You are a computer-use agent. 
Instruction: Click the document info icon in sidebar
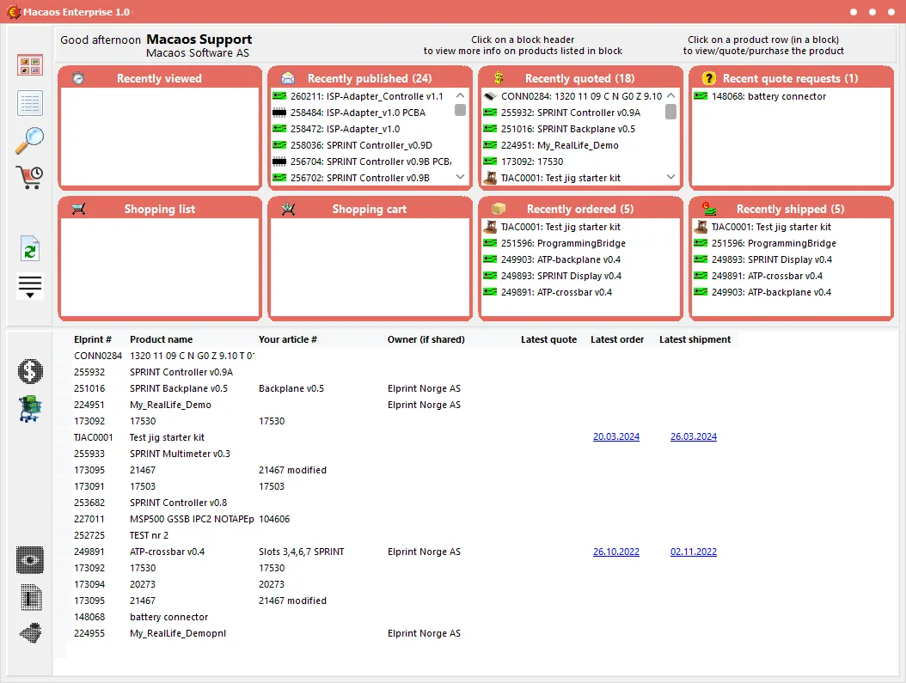(x=30, y=598)
